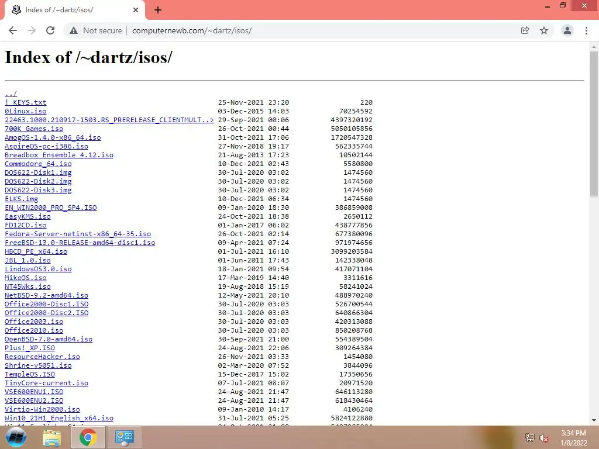Open the 22463.1000.210917-1503.RS_PRERELEASE link
The image size is (599, 449).
[x=109, y=120]
